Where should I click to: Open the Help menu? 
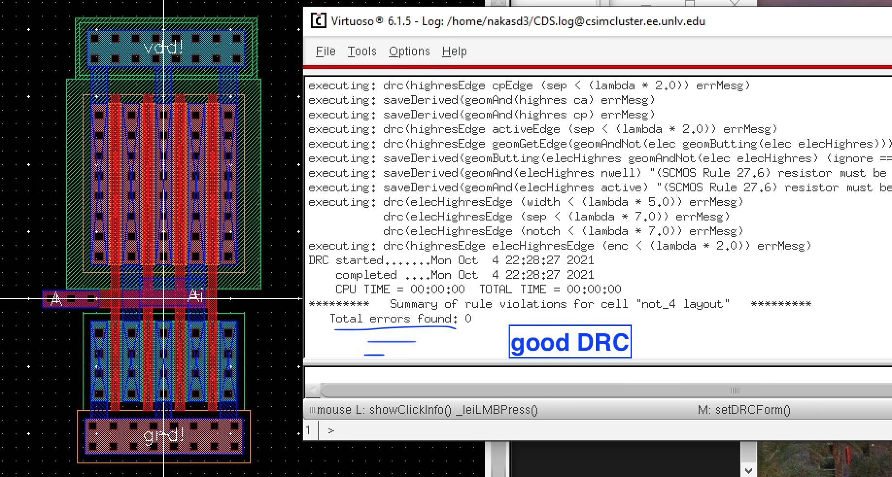[454, 51]
